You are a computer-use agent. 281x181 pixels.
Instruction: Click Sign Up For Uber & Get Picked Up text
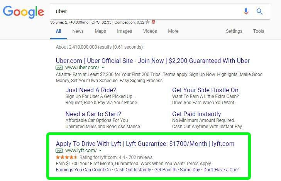(99, 96)
